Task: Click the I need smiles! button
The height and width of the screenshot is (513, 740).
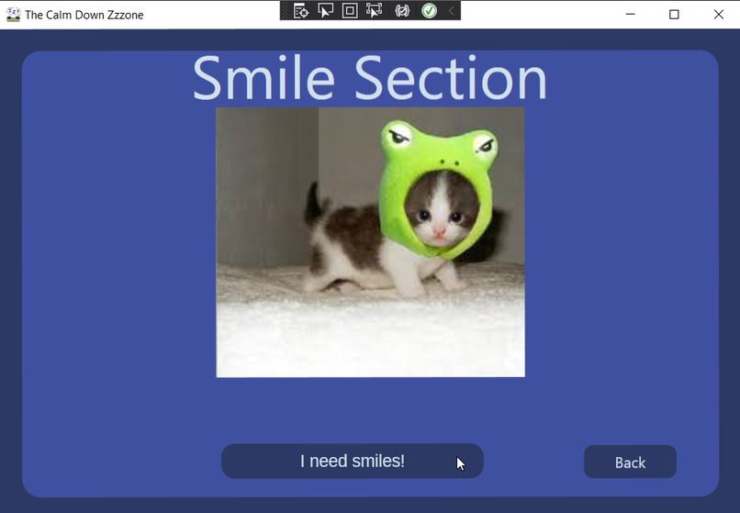Action: [352, 461]
